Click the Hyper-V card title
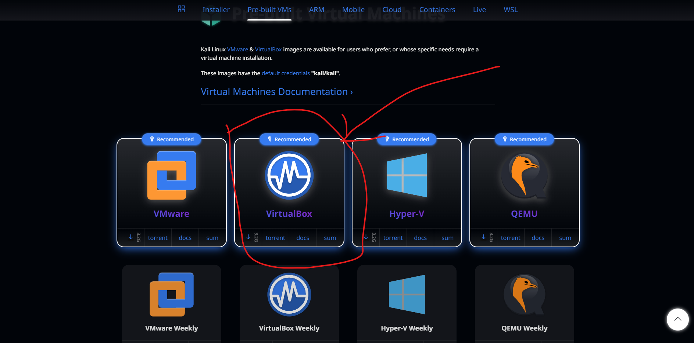The height and width of the screenshot is (343, 694). [x=407, y=214]
